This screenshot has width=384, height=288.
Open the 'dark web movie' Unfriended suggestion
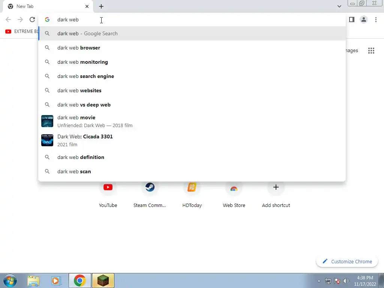pos(192,121)
